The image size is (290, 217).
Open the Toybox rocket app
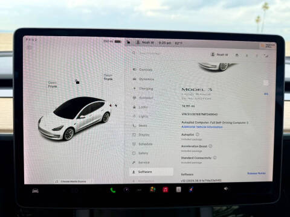point(191,189)
